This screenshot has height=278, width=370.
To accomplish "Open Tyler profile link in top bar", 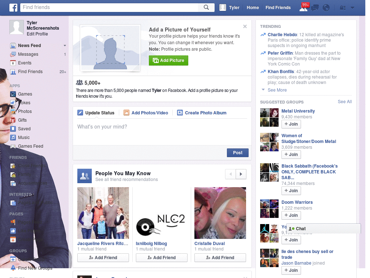I will pyautogui.click(x=234, y=8).
